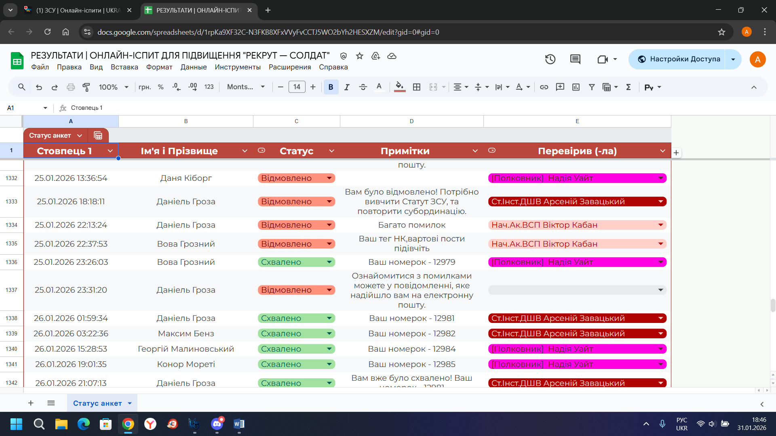This screenshot has height=436, width=776.
Task: Click the add sheet plus button
Action: pos(31,403)
